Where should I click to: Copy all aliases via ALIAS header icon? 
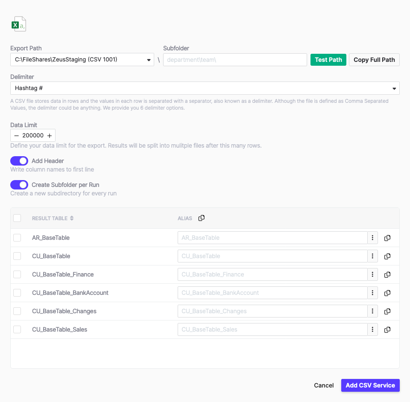point(201,218)
